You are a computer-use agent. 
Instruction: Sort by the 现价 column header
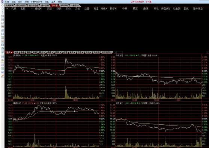click(x=50, y=9)
